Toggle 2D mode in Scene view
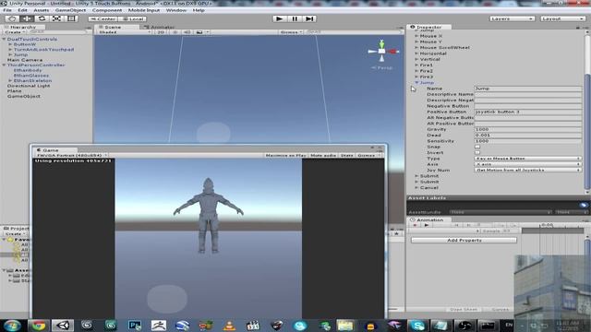The width and height of the screenshot is (591, 332). click(161, 32)
